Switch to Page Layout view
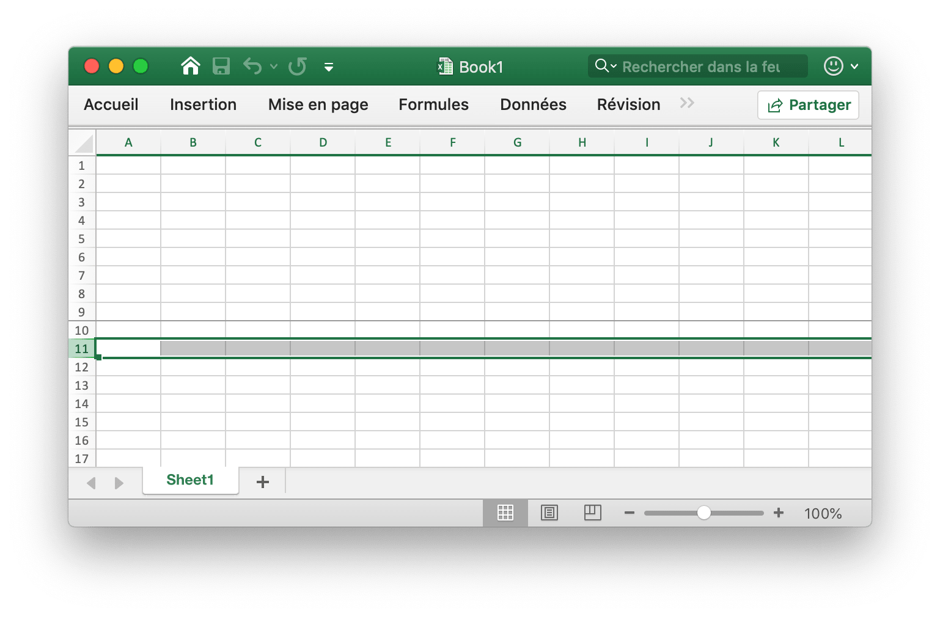940x617 pixels. (x=549, y=513)
